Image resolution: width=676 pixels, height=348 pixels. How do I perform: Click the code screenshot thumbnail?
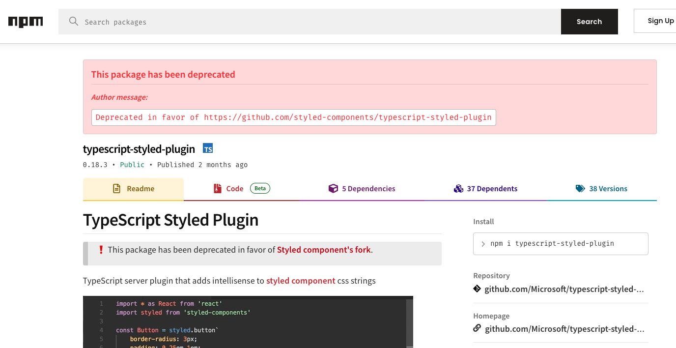point(248,322)
